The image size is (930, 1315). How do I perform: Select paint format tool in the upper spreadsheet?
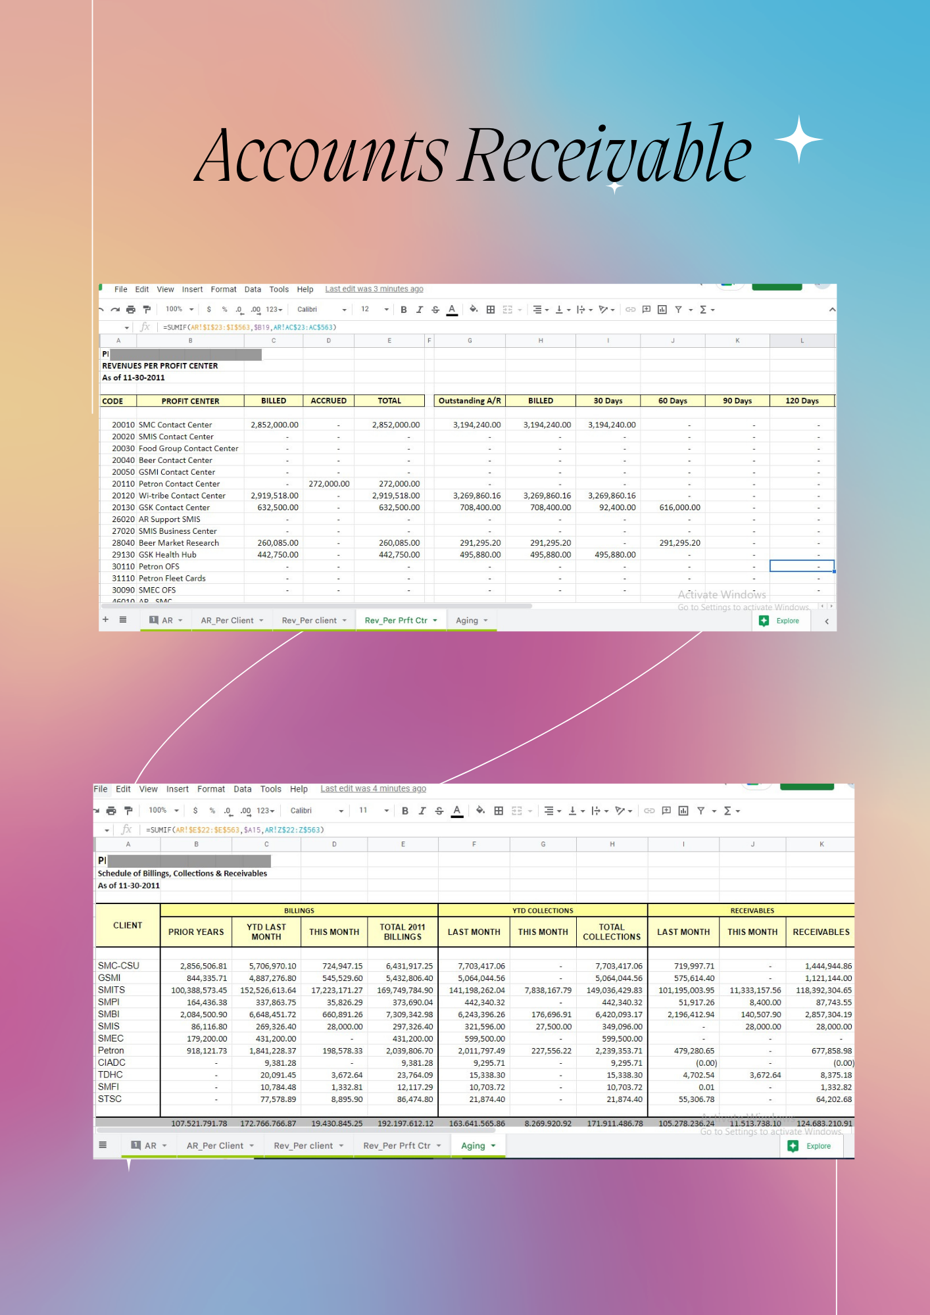click(x=147, y=310)
